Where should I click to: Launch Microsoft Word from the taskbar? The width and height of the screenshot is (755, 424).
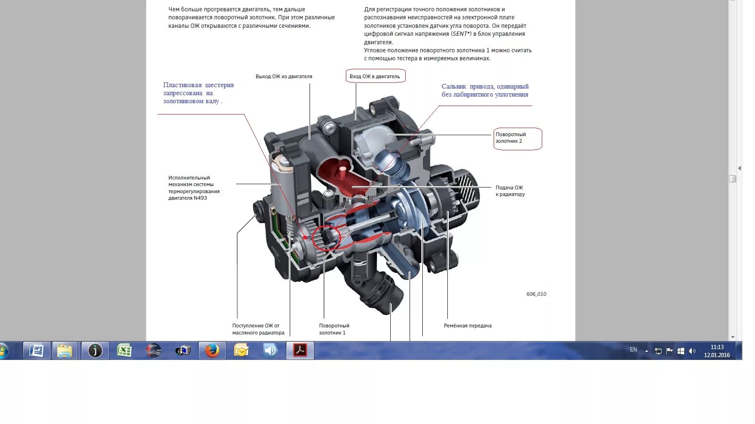(37, 351)
